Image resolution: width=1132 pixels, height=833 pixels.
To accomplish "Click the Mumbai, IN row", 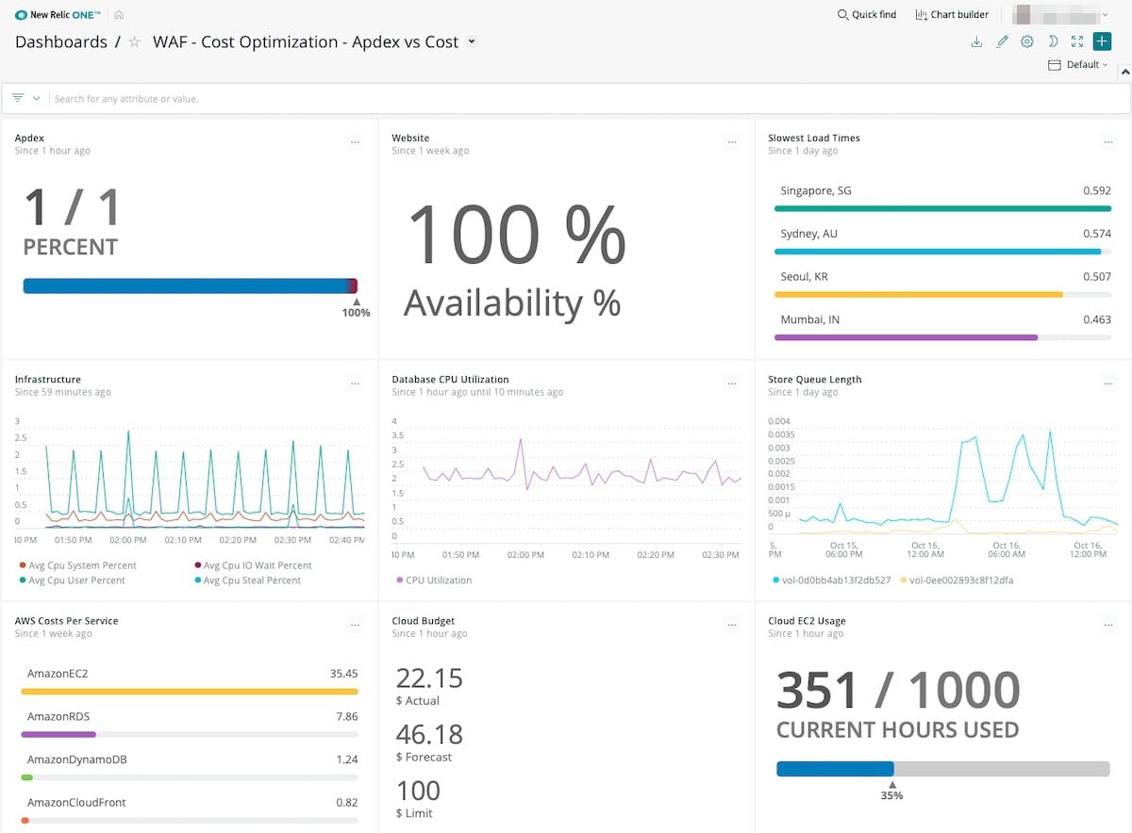I will pyautogui.click(x=942, y=329).
